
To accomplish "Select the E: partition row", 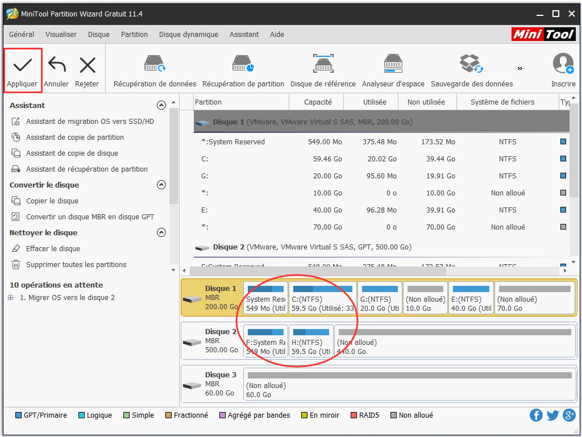I will click(x=381, y=210).
